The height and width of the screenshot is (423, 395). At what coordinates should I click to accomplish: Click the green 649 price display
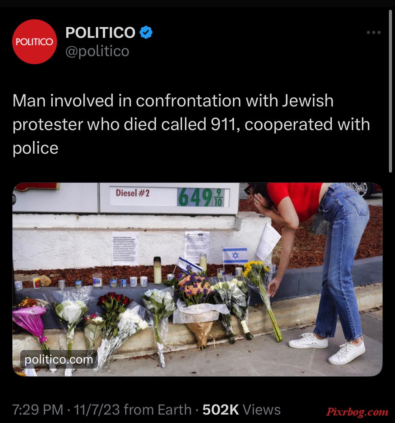point(204,196)
